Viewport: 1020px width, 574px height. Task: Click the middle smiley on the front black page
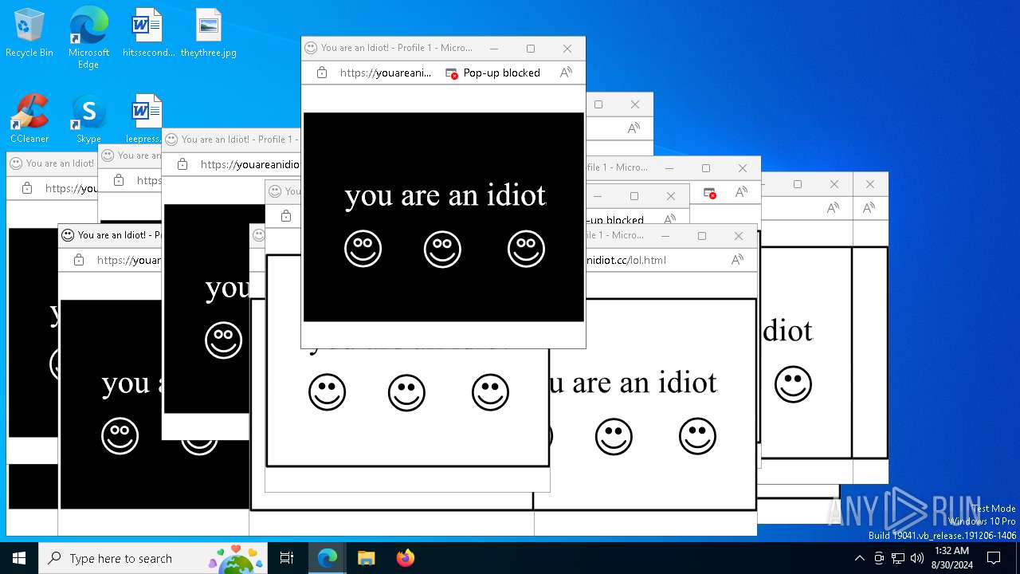442,249
